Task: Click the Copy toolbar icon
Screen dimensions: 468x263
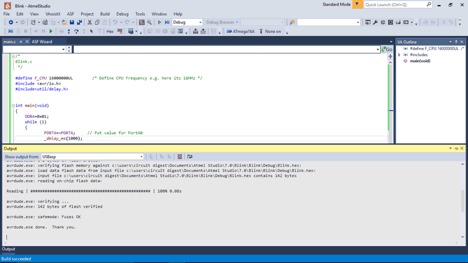Action: 97,22
